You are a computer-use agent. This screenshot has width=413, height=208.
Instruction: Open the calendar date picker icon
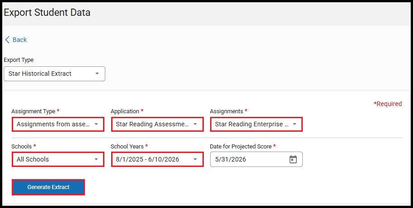[293, 159]
